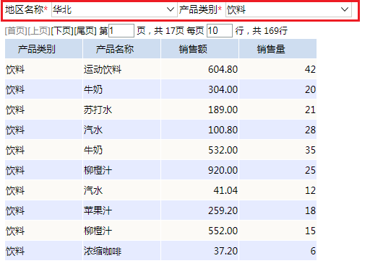Open the 产品类别 dropdown arrow
Screen dimensions: 370x271
click(345, 9)
